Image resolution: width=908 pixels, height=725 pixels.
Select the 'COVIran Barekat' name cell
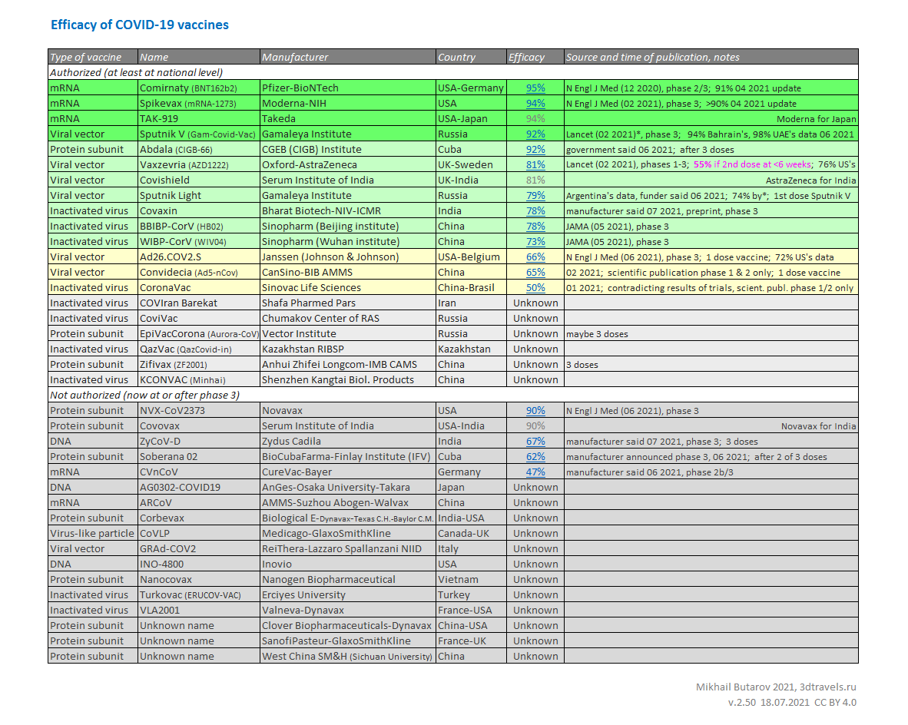pos(199,303)
